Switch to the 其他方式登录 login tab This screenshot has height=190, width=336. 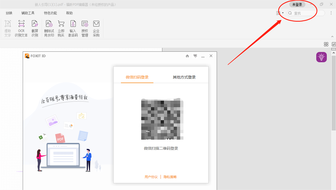pyautogui.click(x=184, y=77)
